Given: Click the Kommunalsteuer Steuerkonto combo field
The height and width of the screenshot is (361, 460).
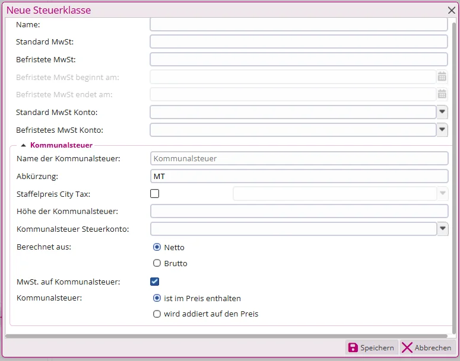Looking at the screenshot, I should click(294, 229).
